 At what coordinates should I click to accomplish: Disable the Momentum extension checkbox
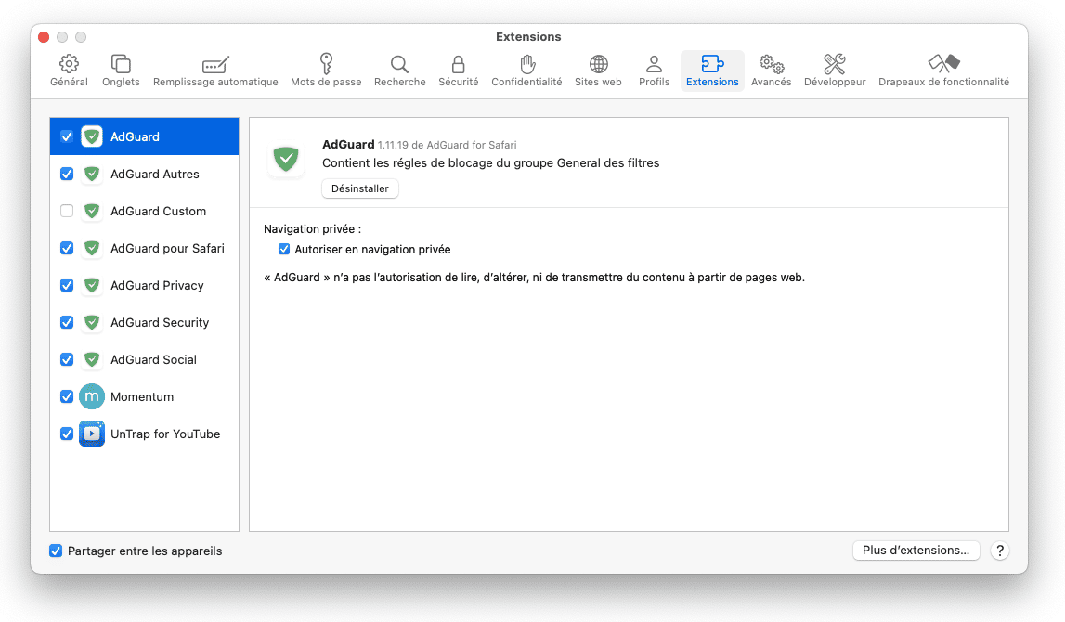pyautogui.click(x=67, y=396)
